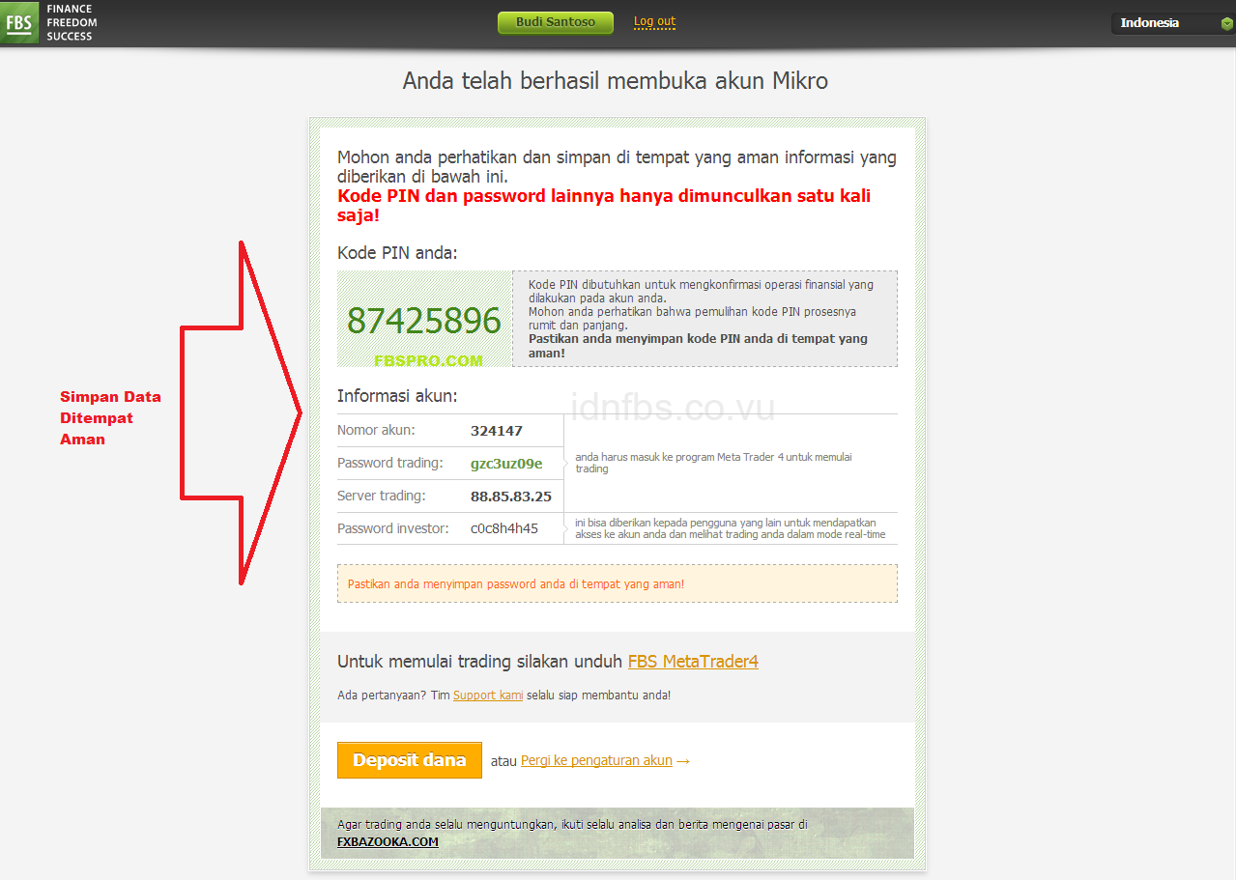
Task: Click the red PIN one-time warning text
Action: point(604,206)
